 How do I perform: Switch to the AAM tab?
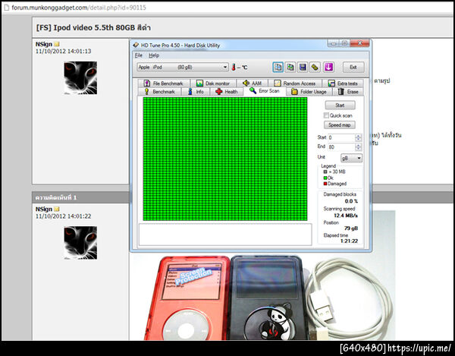(x=253, y=83)
